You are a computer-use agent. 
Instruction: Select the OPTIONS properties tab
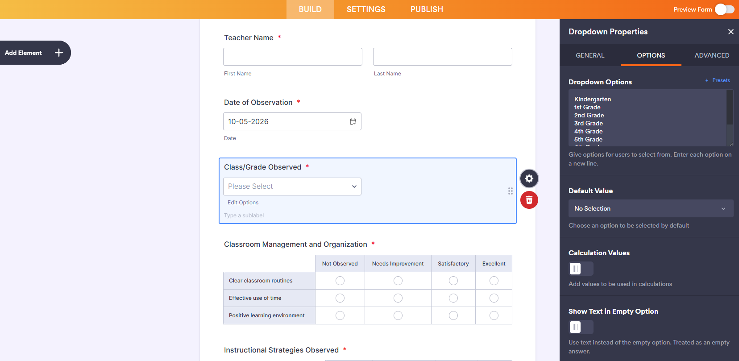click(x=651, y=55)
